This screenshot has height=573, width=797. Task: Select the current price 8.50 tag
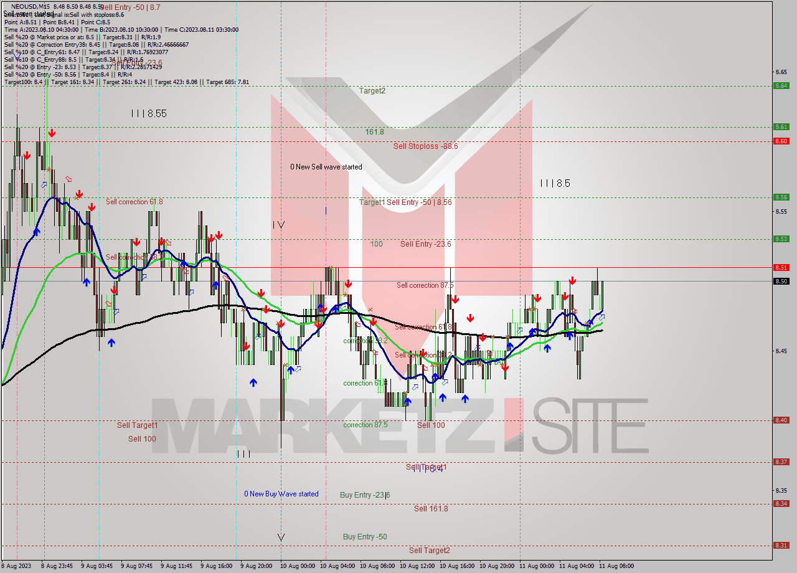(781, 282)
